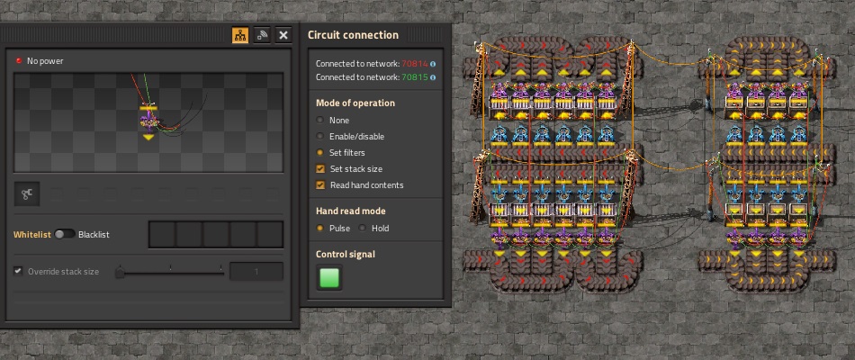Click the Override stack size slider handle
This screenshot has width=855, height=360.
point(120,272)
